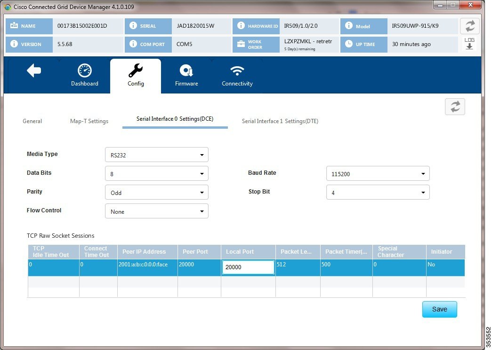Download the log via LOG icon

(x=469, y=44)
